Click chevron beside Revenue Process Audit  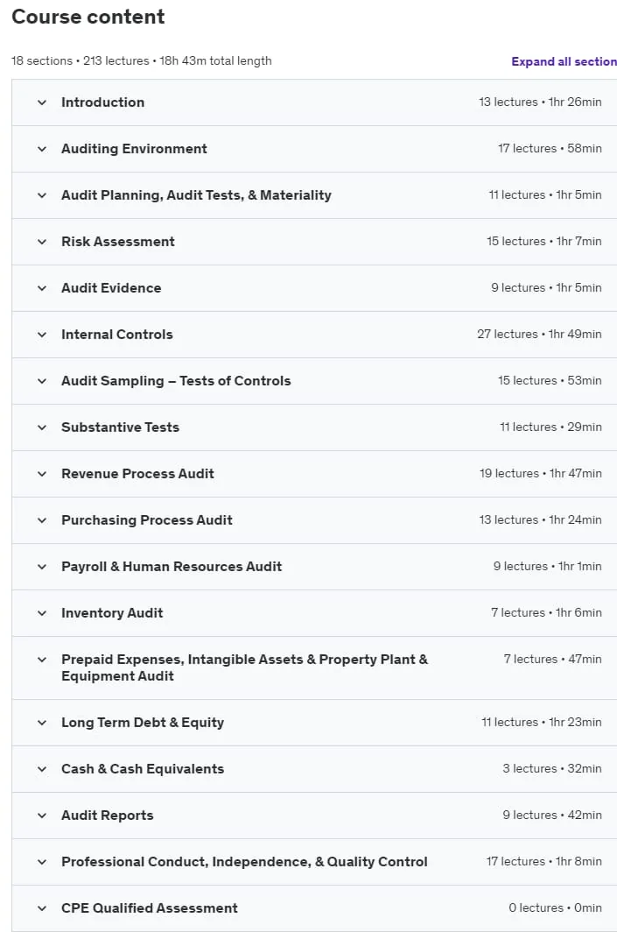tap(42, 474)
